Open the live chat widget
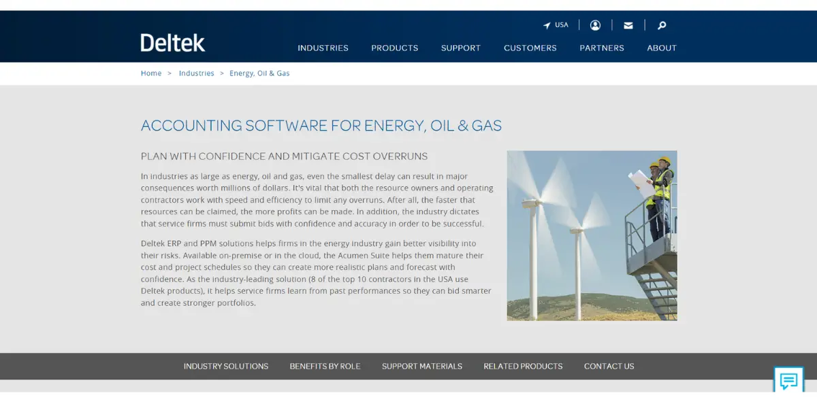The width and height of the screenshot is (817, 408). click(788, 379)
